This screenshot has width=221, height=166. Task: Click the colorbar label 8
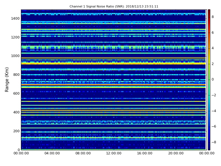click(x=213, y=17)
